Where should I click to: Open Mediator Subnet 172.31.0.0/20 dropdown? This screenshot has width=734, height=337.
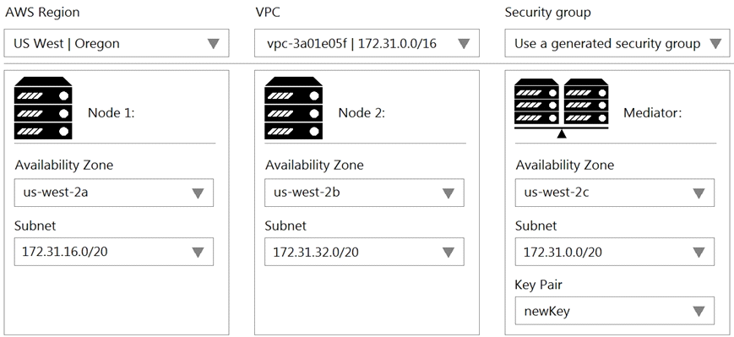(615, 252)
